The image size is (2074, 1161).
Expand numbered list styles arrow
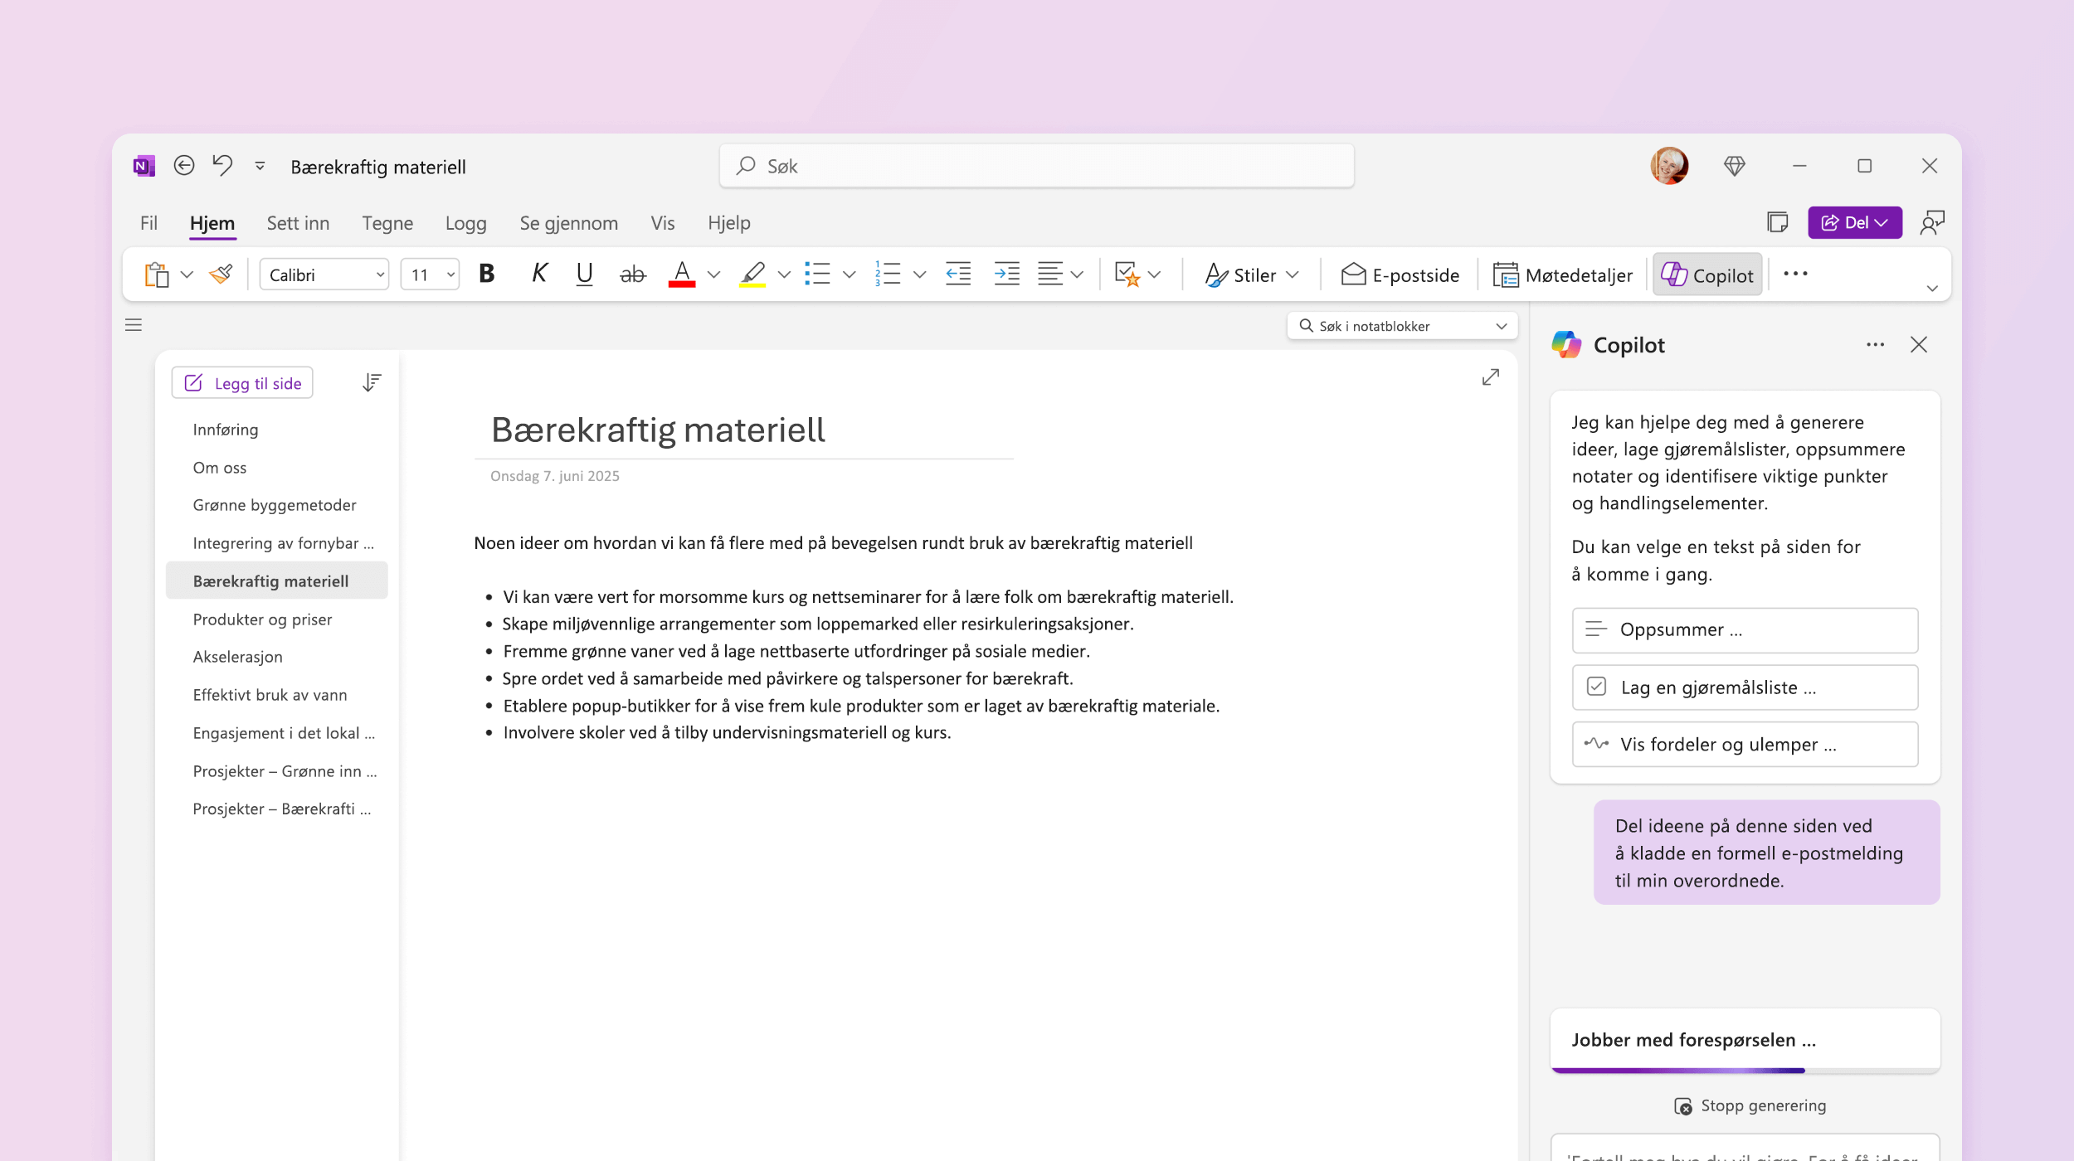[919, 274]
